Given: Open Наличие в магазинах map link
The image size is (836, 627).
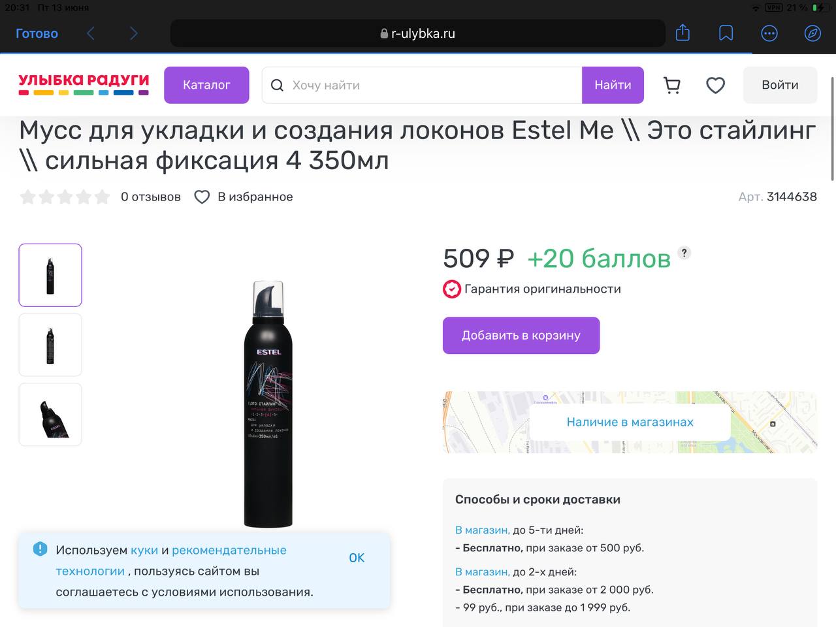Looking at the screenshot, I should click(630, 423).
